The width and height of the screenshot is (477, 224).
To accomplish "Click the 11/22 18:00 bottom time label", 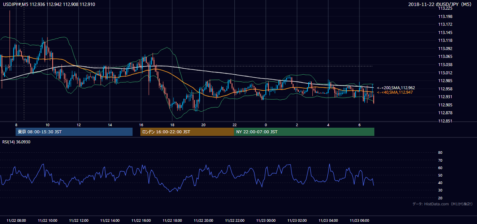I will pos(172,221).
